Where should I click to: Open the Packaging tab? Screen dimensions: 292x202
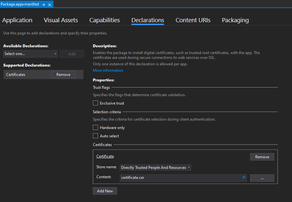(235, 20)
